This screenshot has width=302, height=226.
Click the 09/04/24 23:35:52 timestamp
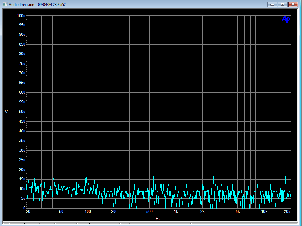click(x=52, y=4)
